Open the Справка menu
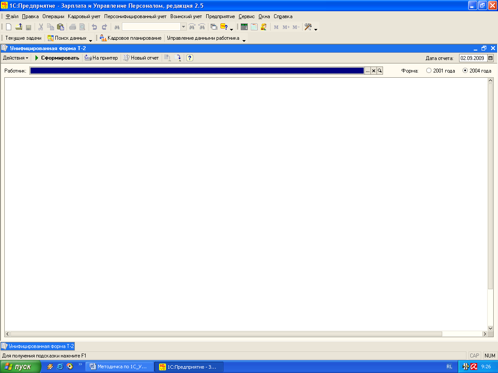Screen dimensions: 498x373 283,16
